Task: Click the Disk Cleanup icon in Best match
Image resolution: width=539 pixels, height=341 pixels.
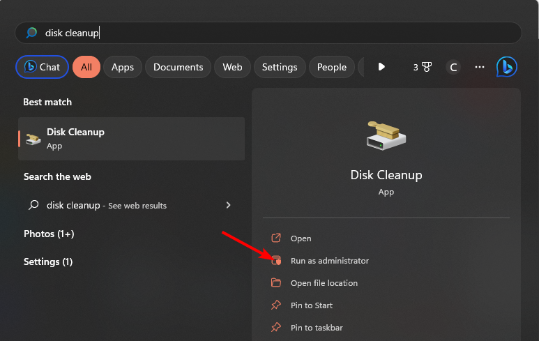Action: pyautogui.click(x=33, y=138)
